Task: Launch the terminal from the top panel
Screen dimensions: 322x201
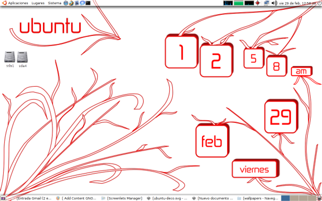Action: tap(88, 3)
